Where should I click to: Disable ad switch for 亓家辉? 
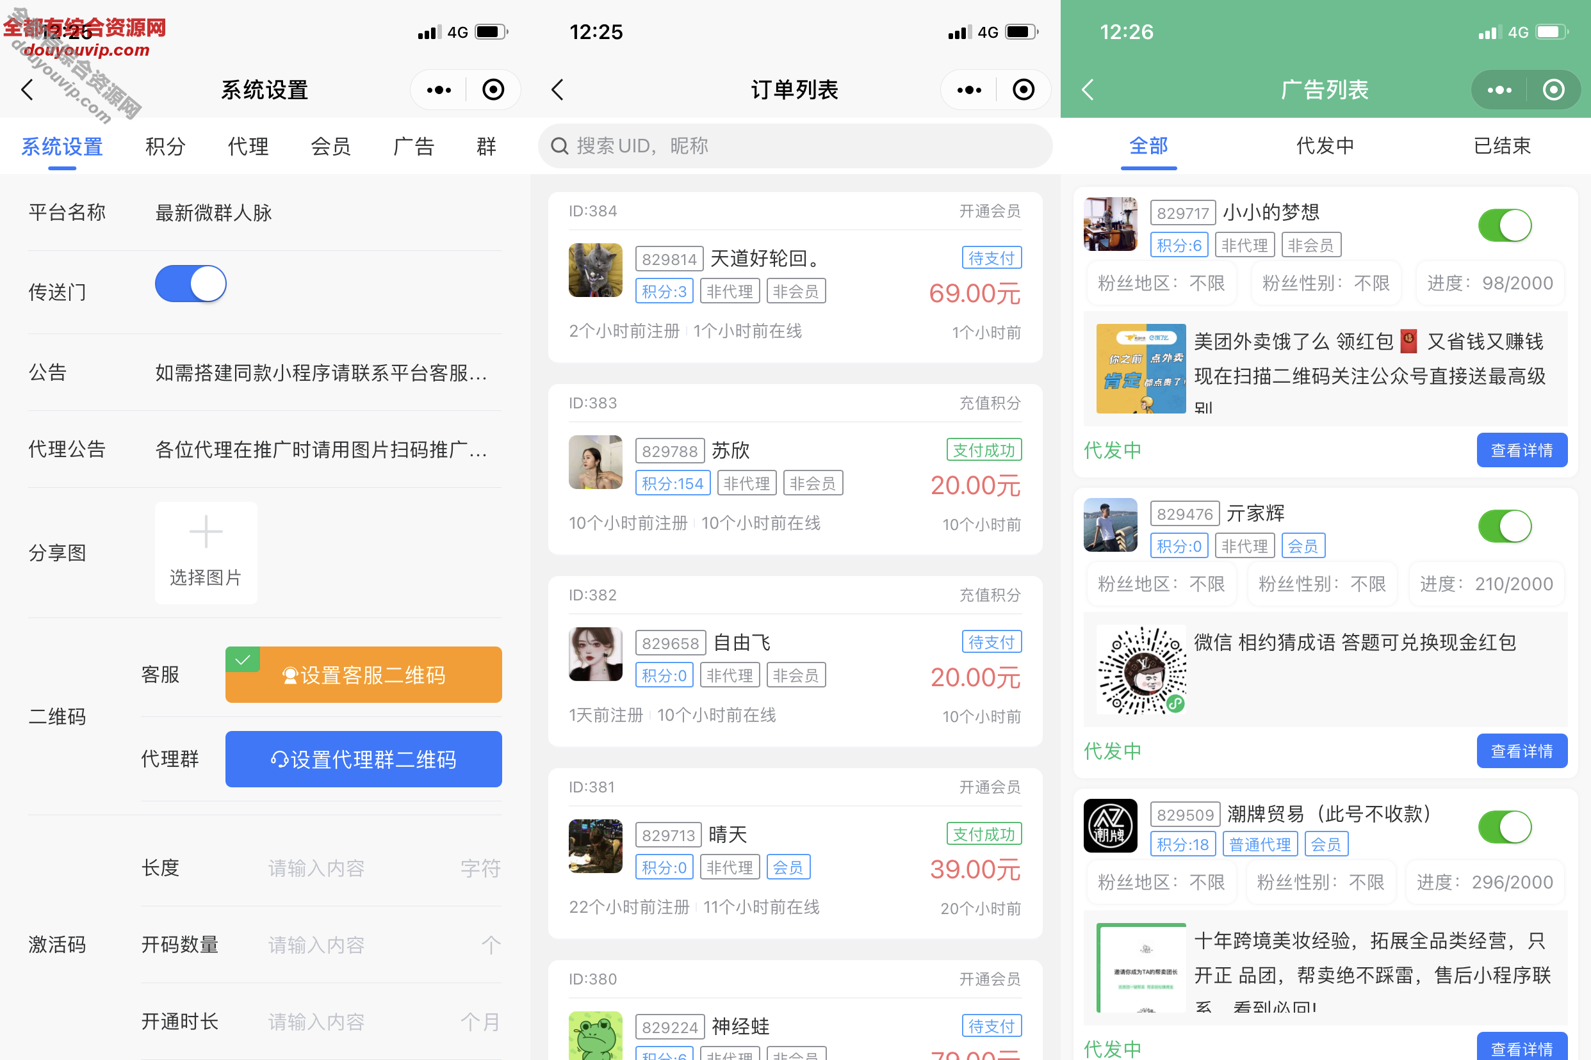1505,527
